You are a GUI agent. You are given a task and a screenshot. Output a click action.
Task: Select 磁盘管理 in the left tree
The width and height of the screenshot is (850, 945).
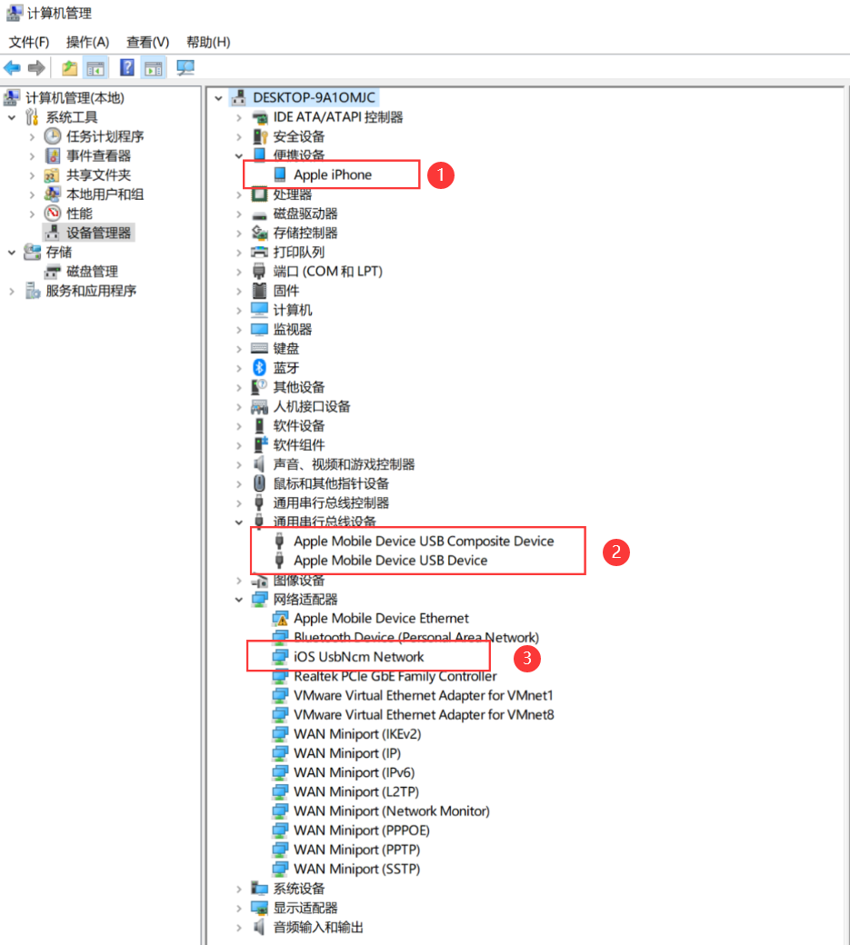(x=91, y=272)
